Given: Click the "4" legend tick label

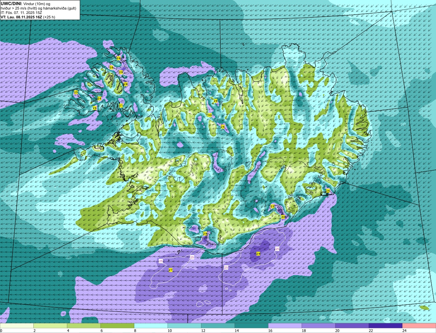Looking at the screenshot, I should (67, 331).
